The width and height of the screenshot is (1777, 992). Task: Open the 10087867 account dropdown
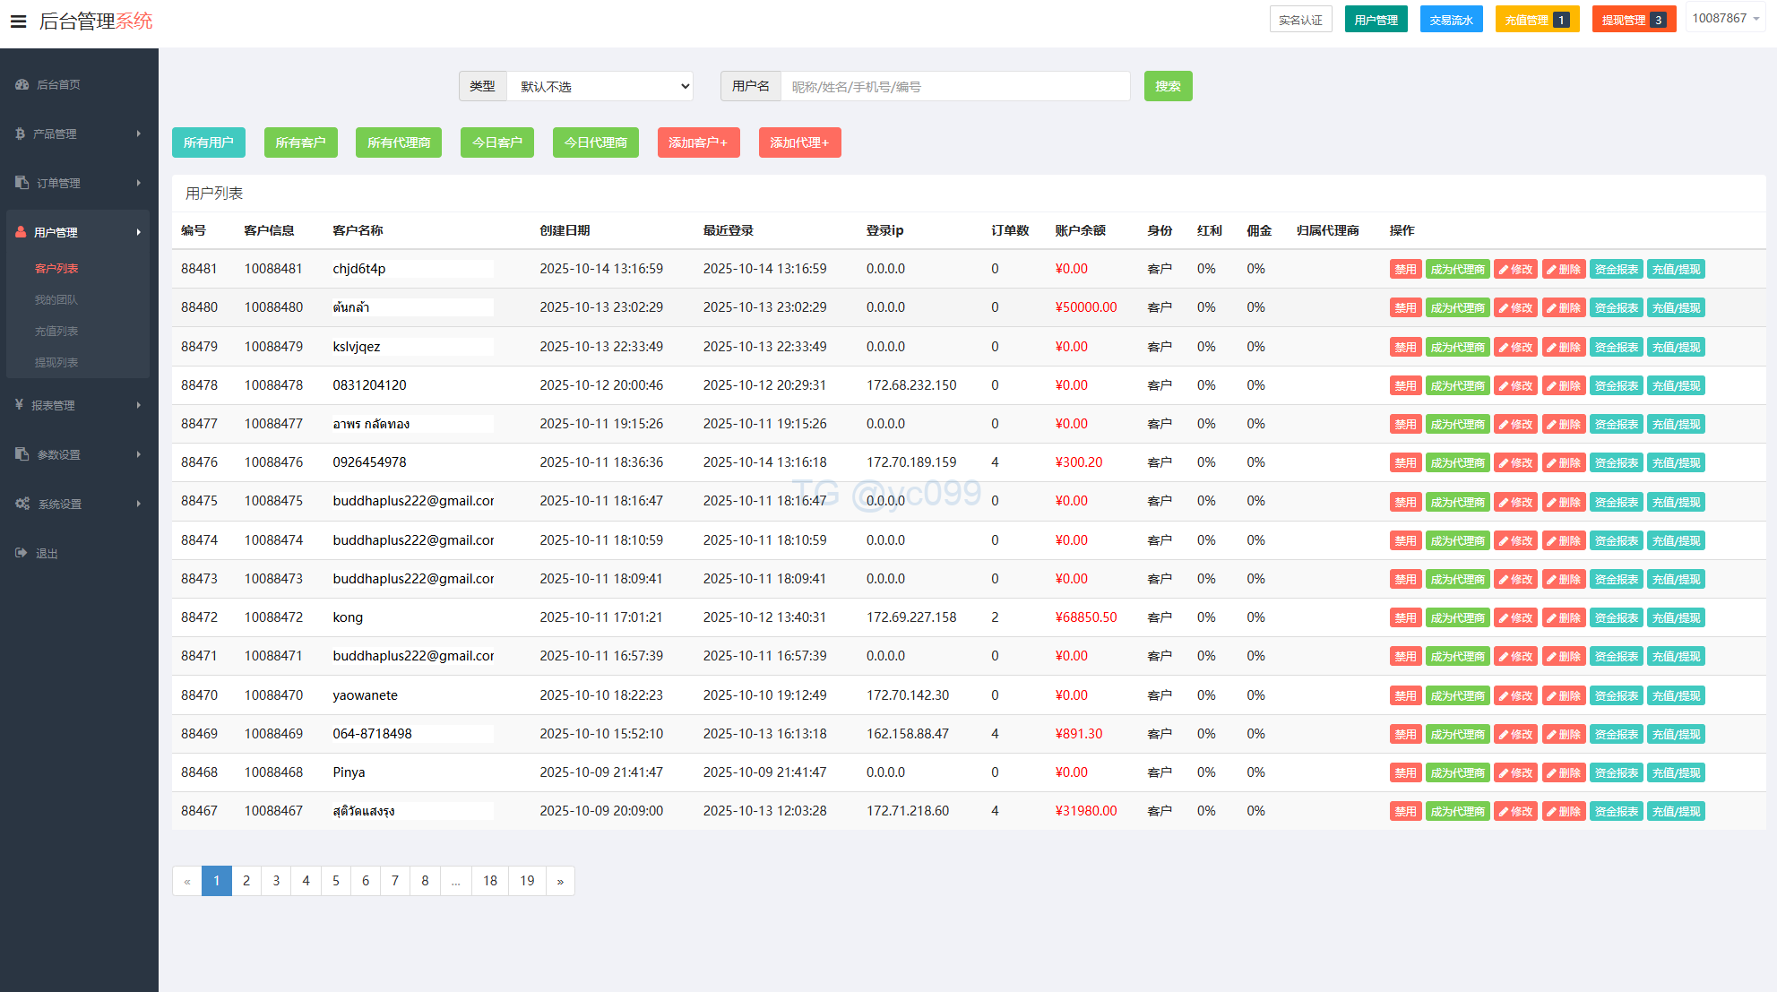pyautogui.click(x=1725, y=18)
